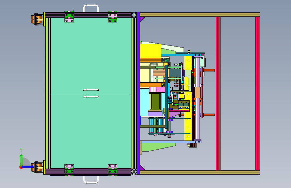Pick the white handle at cabinet top
This screenshot has width=291, height=188.
[91, 8]
